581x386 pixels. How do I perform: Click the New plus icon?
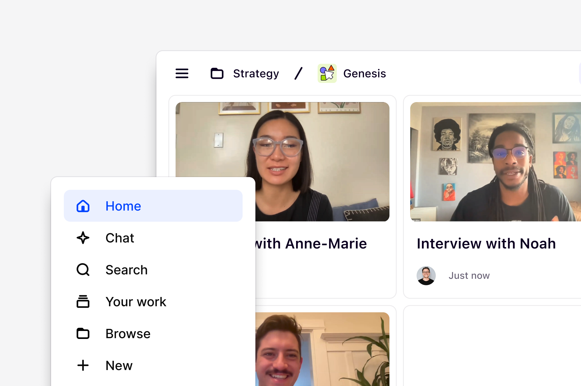(83, 365)
